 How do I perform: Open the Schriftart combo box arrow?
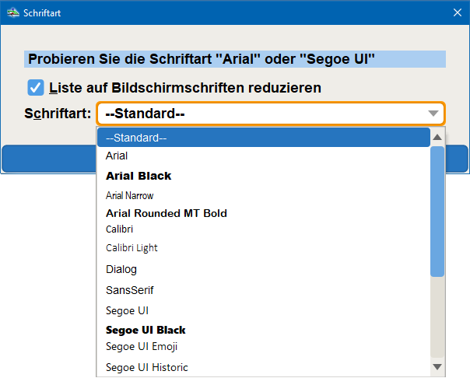433,114
